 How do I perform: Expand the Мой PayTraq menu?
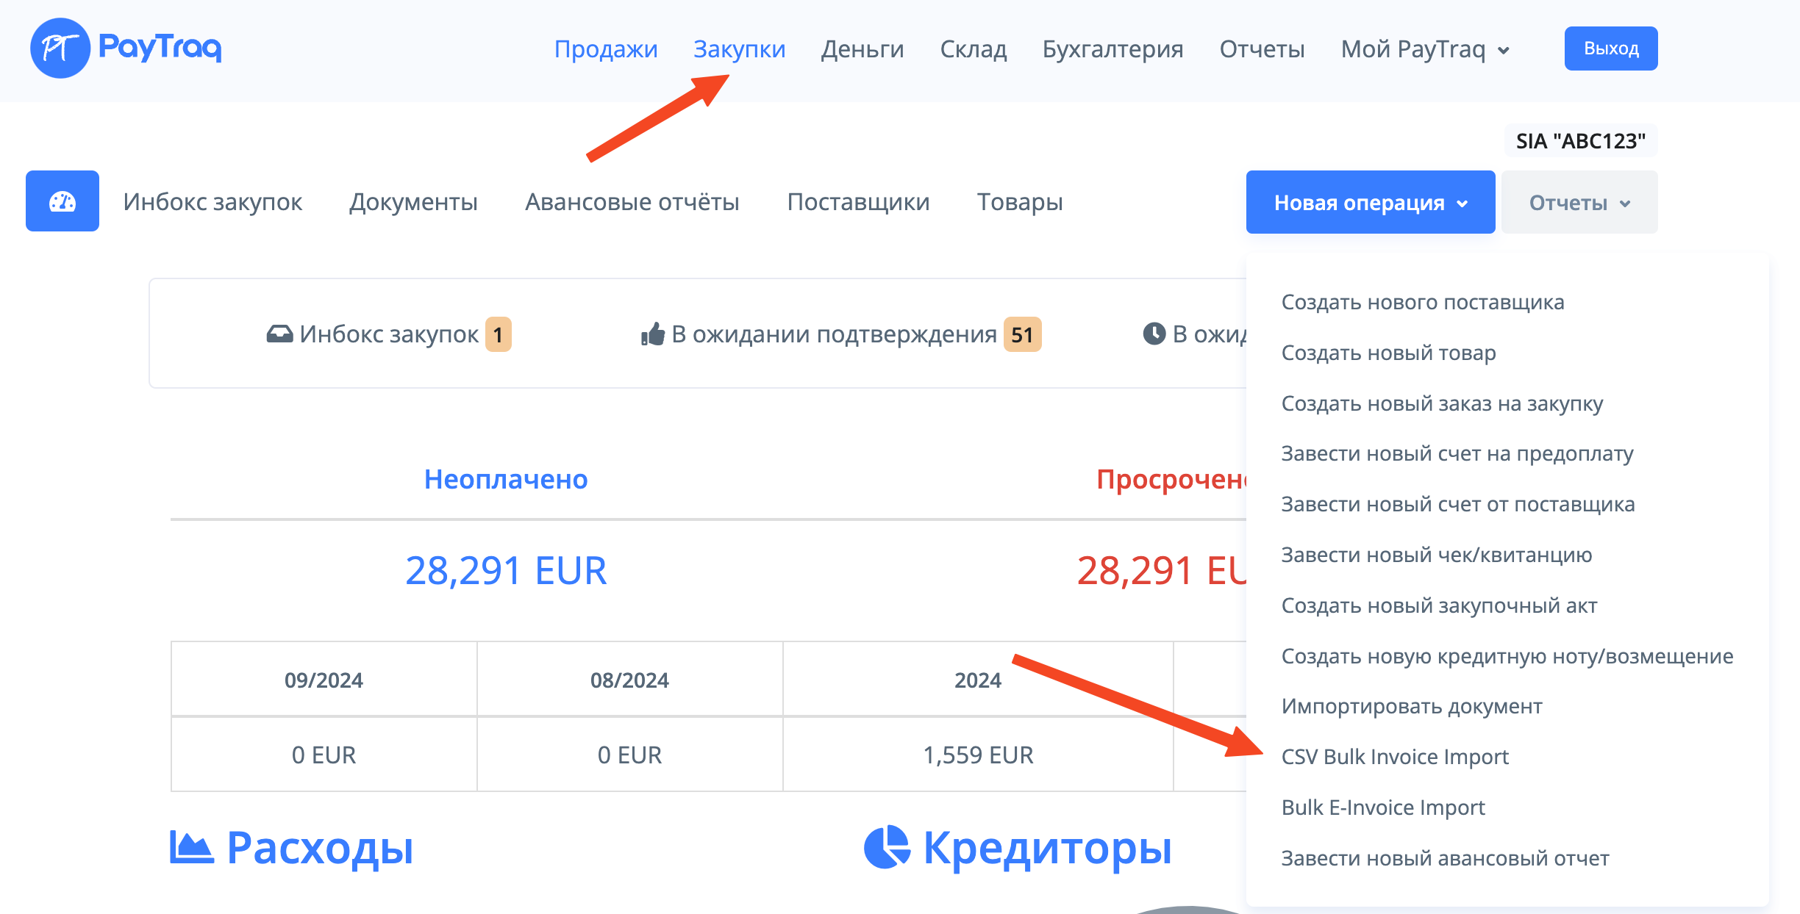1425,49
